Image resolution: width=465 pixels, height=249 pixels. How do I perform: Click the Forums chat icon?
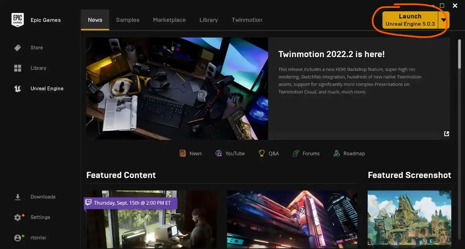296,153
